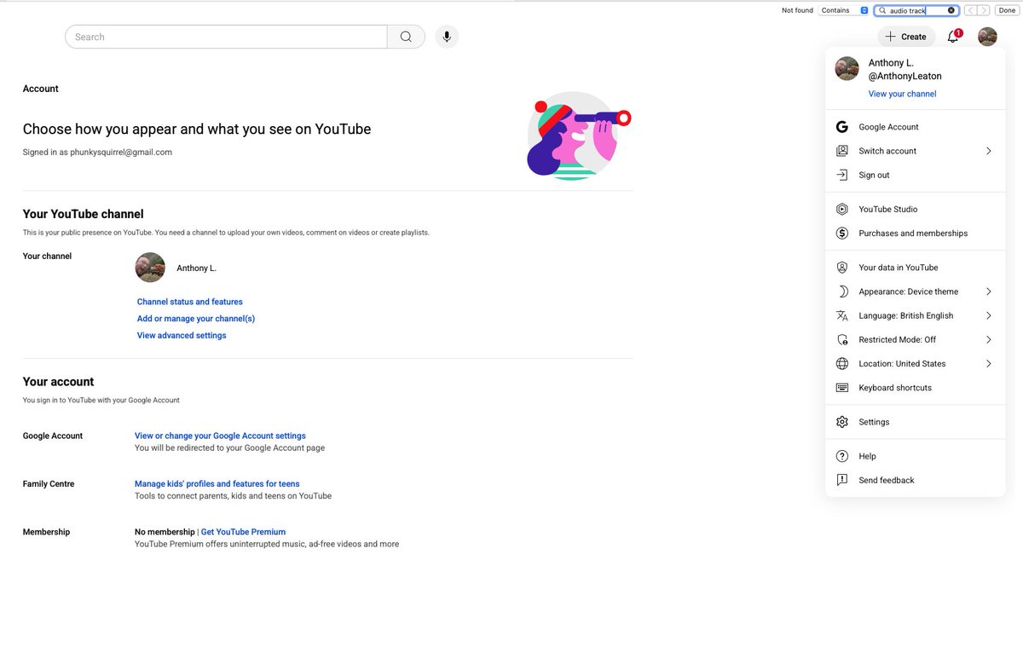Click the Appearance moon icon
The width and height of the screenshot is (1023, 658).
coord(842,291)
